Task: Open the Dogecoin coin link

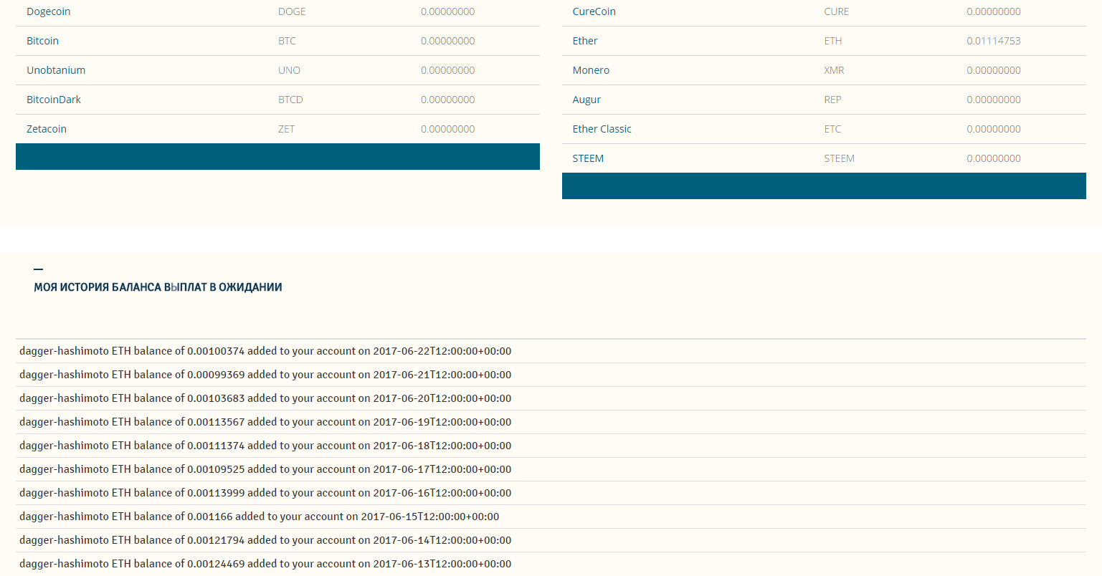Action: (48, 11)
